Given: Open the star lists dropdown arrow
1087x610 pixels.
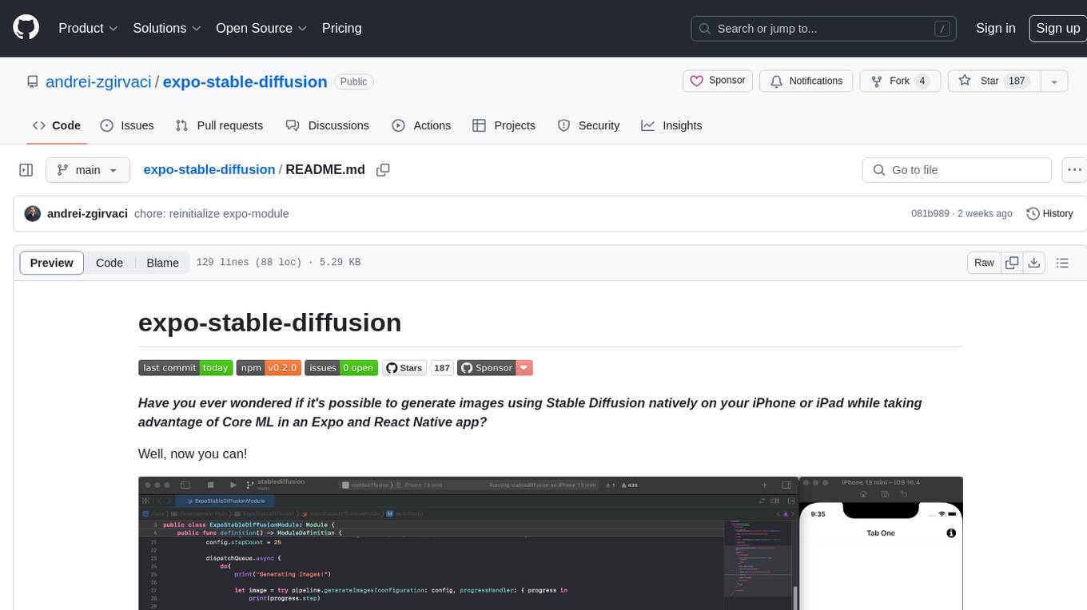Looking at the screenshot, I should 1054,81.
